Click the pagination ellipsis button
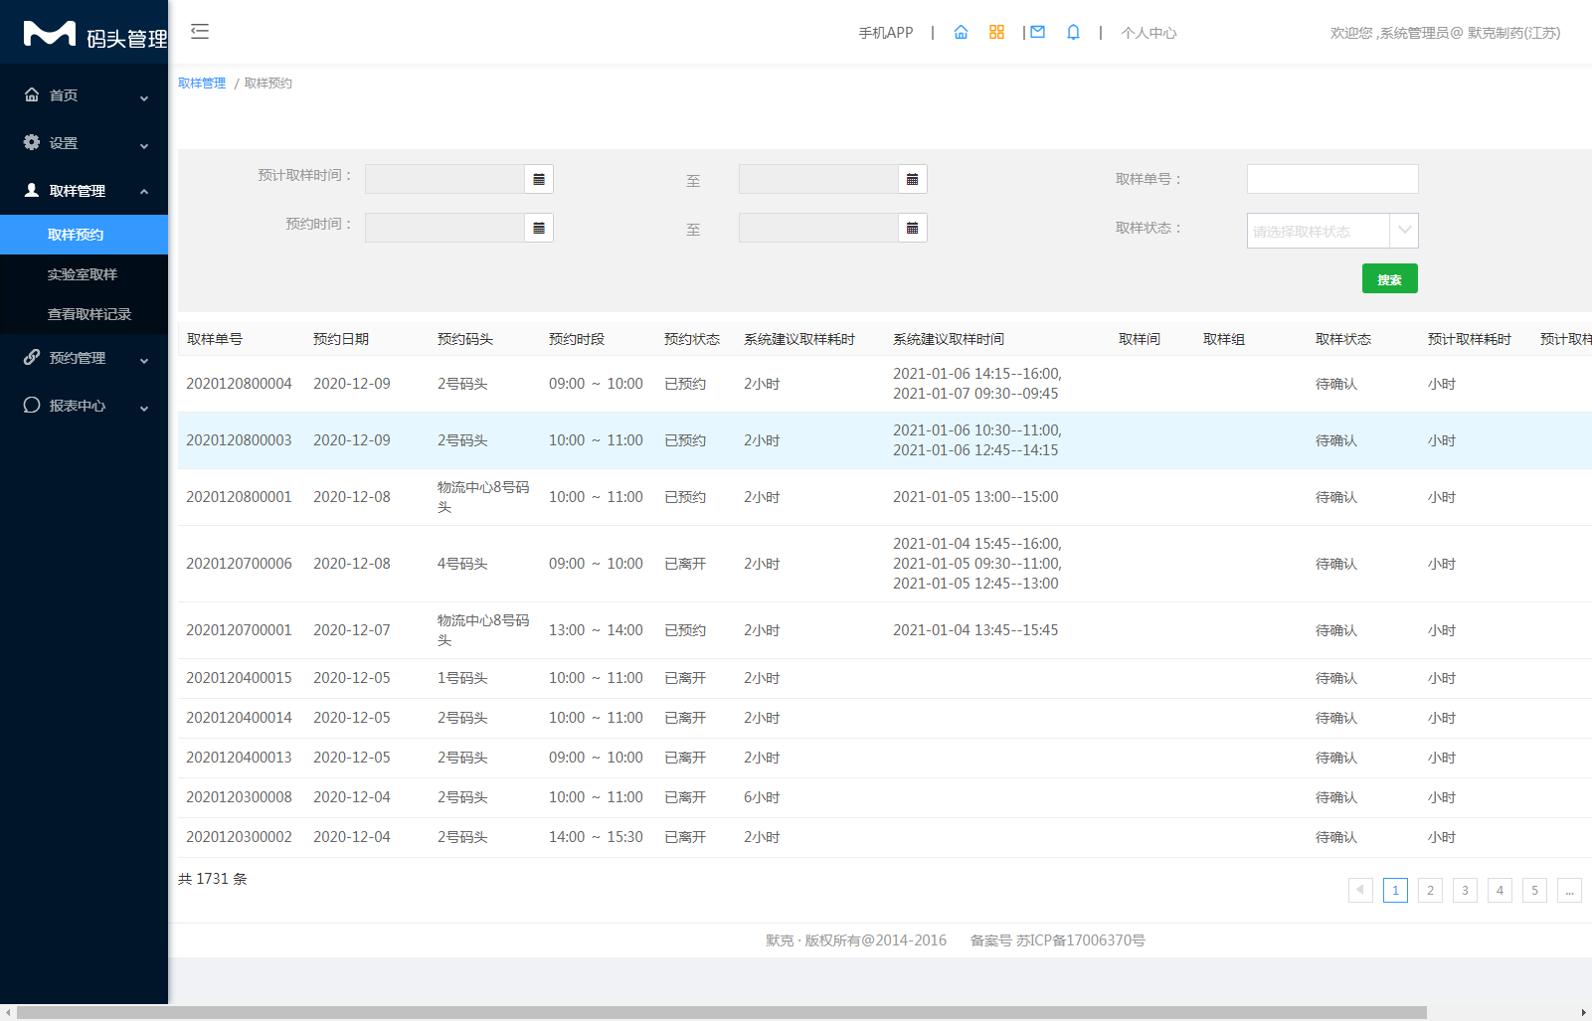 point(1569,890)
